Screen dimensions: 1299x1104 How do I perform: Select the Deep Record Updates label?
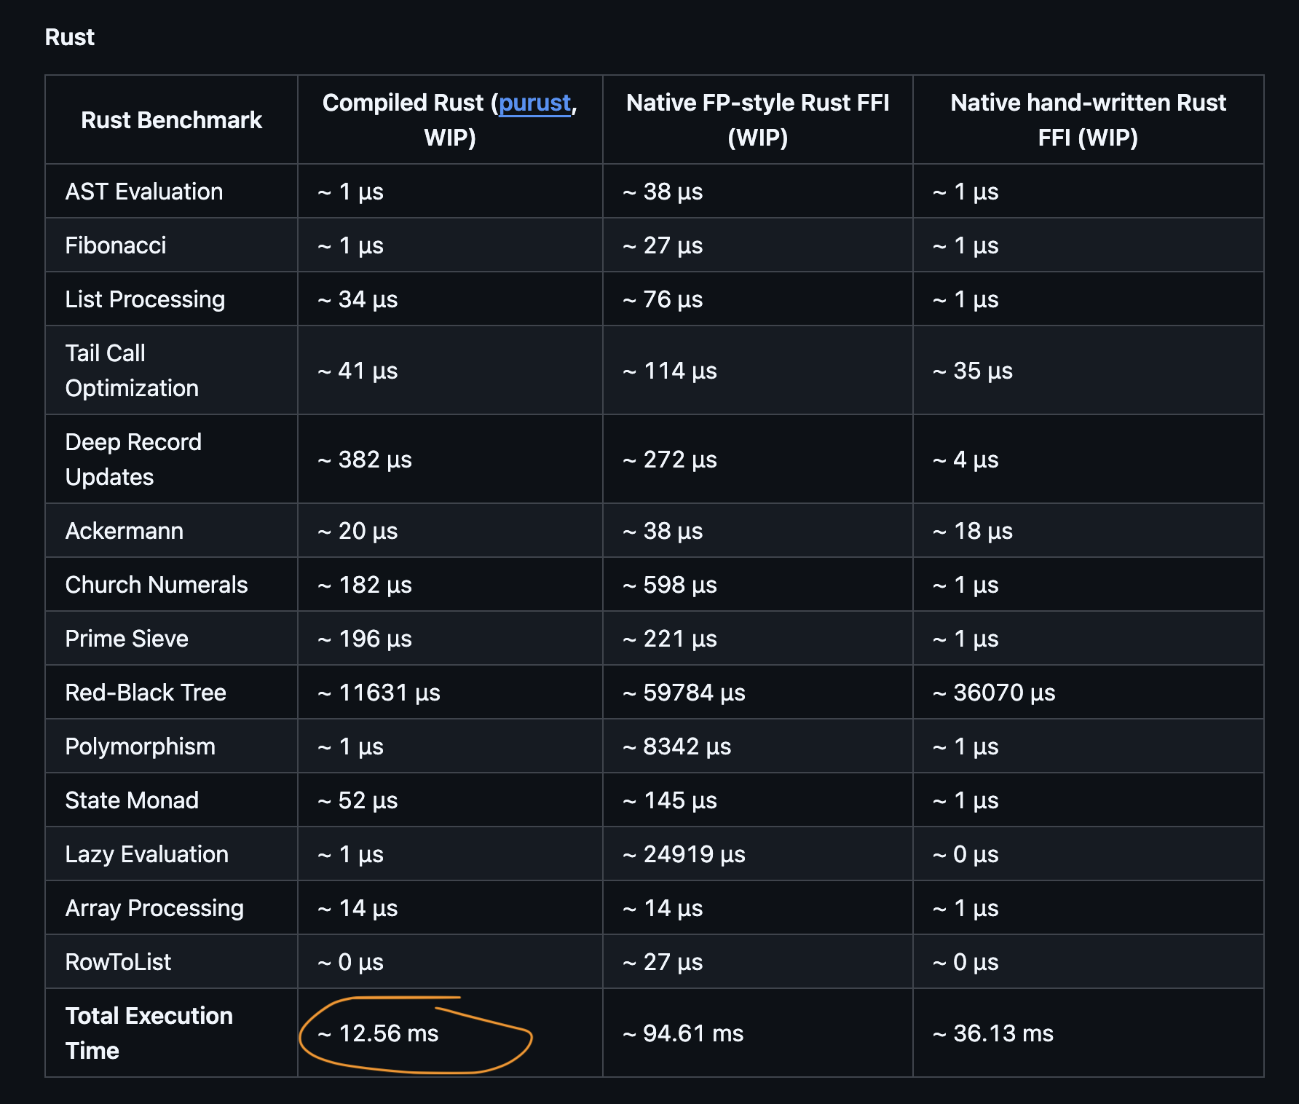pos(133,460)
